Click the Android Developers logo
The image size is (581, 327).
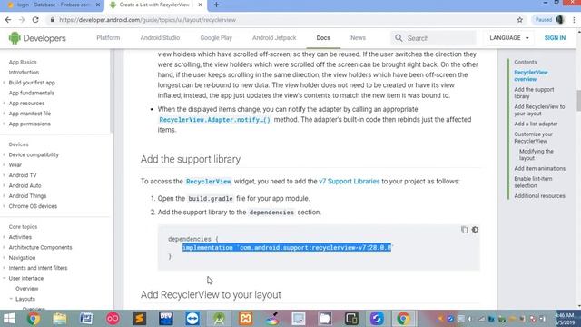tap(37, 38)
